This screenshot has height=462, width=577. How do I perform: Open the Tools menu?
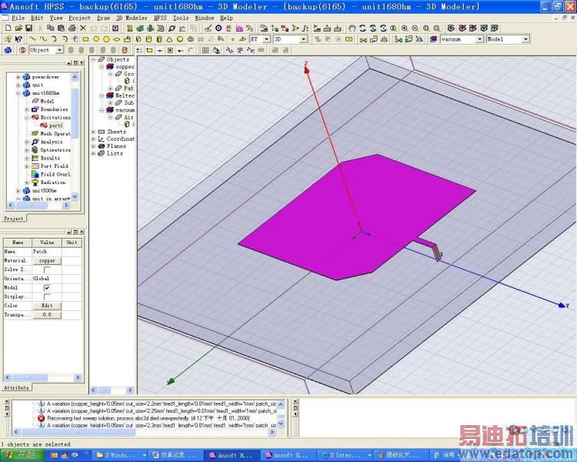pos(181,18)
